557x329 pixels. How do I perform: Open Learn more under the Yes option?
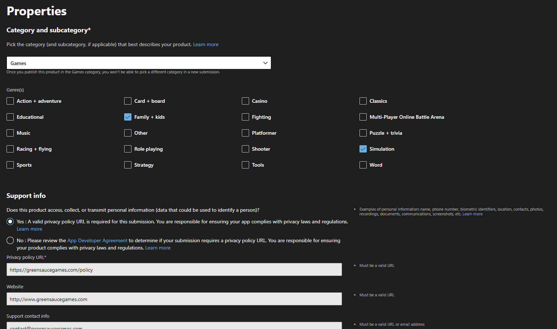point(29,228)
